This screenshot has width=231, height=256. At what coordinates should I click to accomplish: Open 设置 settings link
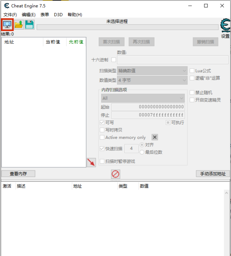pyautogui.click(x=226, y=36)
